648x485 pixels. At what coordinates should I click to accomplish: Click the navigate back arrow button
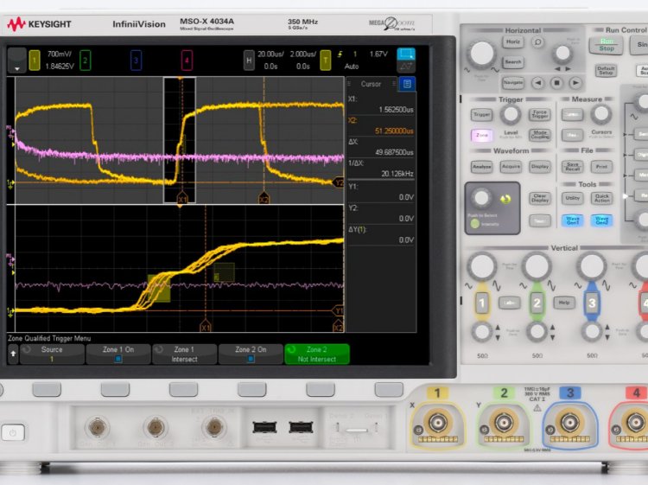pos(537,83)
